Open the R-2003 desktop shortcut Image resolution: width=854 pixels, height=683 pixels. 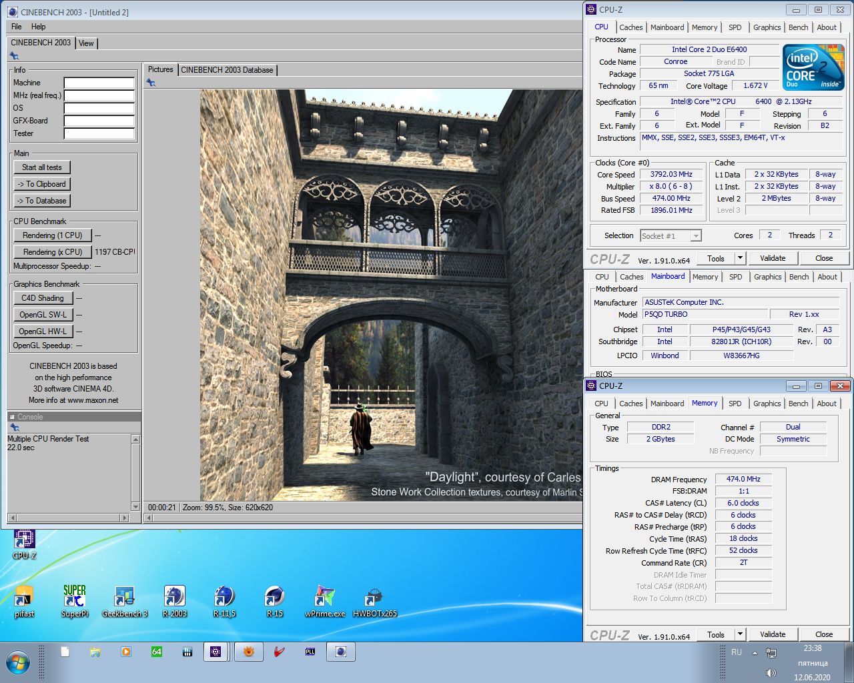tap(175, 601)
